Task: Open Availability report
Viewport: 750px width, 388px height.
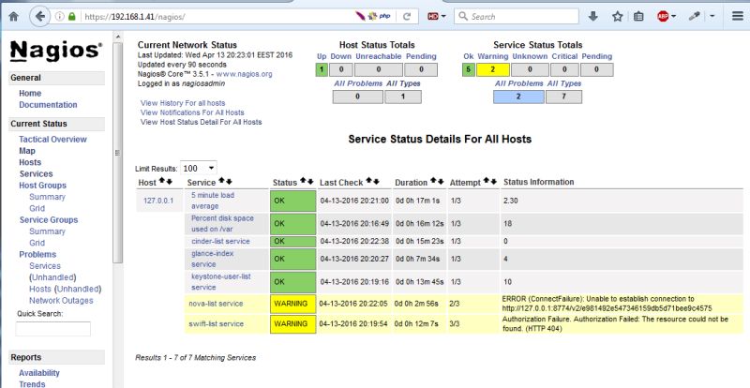Action: click(x=39, y=373)
